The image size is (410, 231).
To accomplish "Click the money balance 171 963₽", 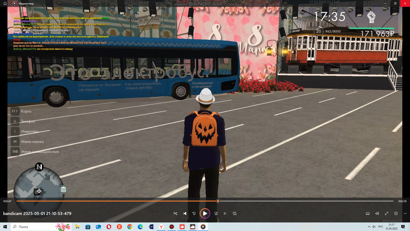I will tap(378, 33).
